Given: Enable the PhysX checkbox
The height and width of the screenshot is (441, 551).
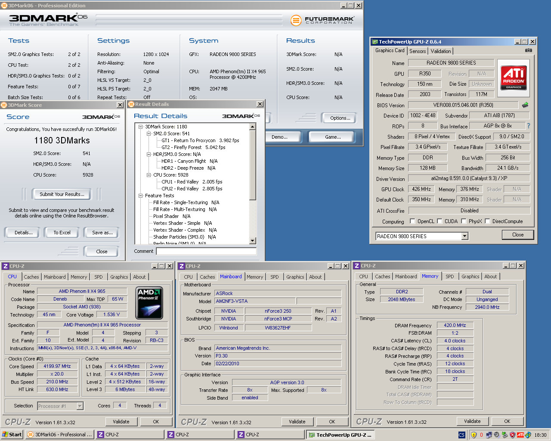Looking at the screenshot, I should [x=464, y=221].
